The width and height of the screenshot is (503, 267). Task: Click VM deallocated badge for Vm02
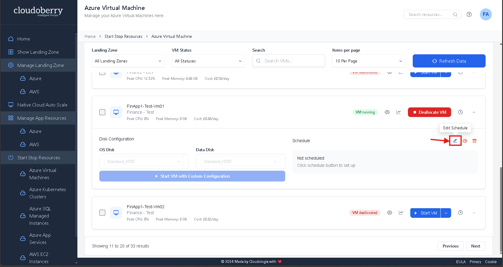(x=365, y=213)
